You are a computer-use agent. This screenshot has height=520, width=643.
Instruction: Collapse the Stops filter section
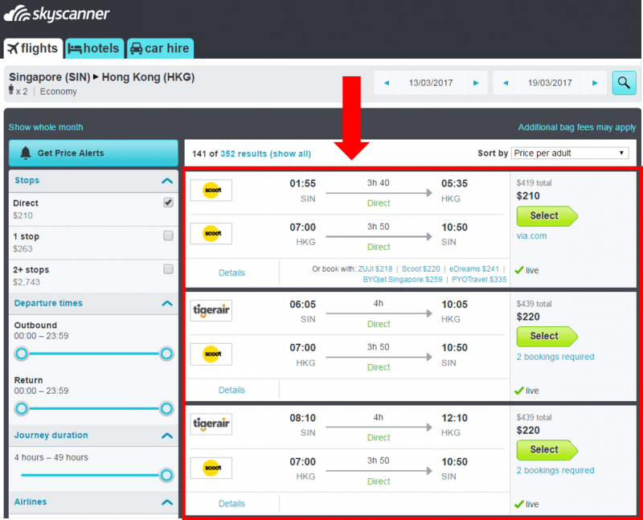167,181
